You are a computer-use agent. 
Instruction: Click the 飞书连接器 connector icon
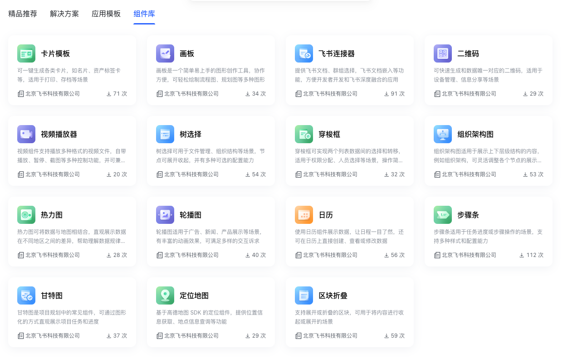[304, 53]
